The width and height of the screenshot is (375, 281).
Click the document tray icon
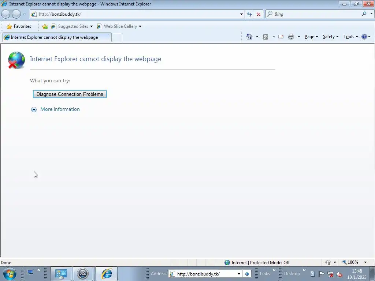(312, 274)
